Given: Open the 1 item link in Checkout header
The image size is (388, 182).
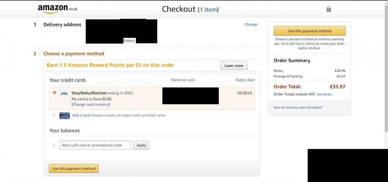Looking at the screenshot, I should [209, 10].
